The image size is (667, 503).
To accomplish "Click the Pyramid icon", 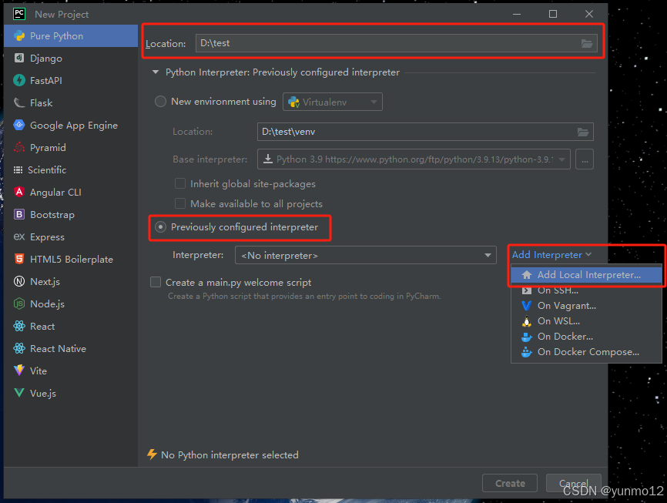I will point(19,147).
